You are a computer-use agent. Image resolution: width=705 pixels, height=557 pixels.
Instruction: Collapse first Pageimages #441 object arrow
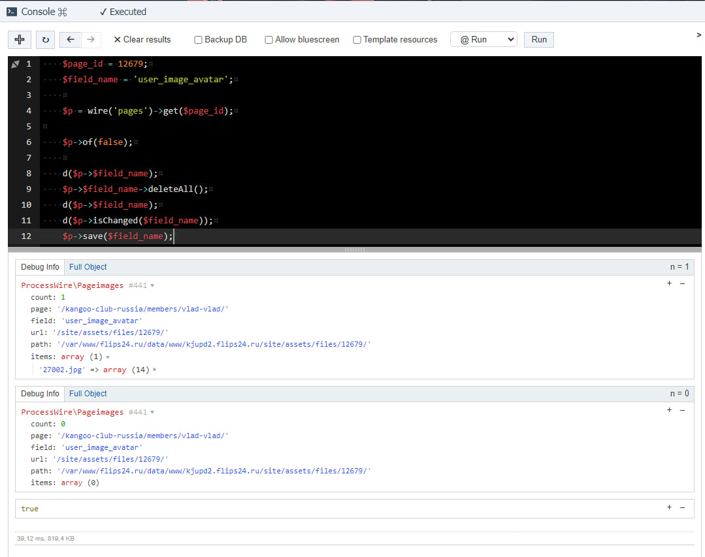(x=152, y=286)
